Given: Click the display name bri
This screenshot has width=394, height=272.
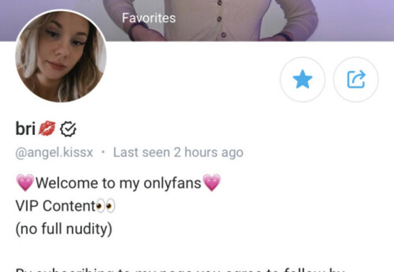Looking at the screenshot, I should pyautogui.click(x=26, y=129).
